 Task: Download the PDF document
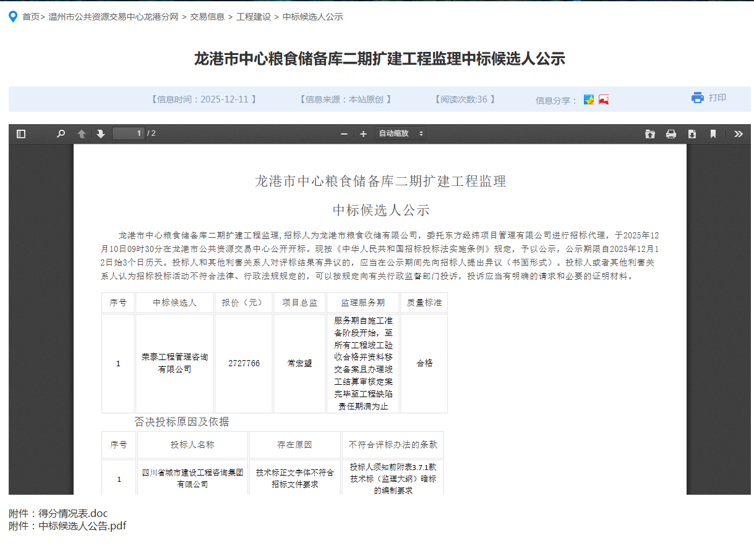click(x=692, y=134)
